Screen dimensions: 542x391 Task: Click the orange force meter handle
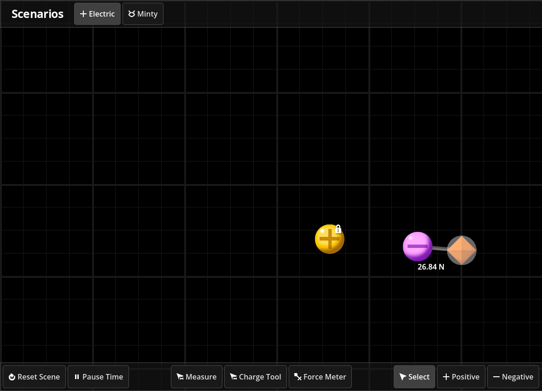(x=462, y=250)
